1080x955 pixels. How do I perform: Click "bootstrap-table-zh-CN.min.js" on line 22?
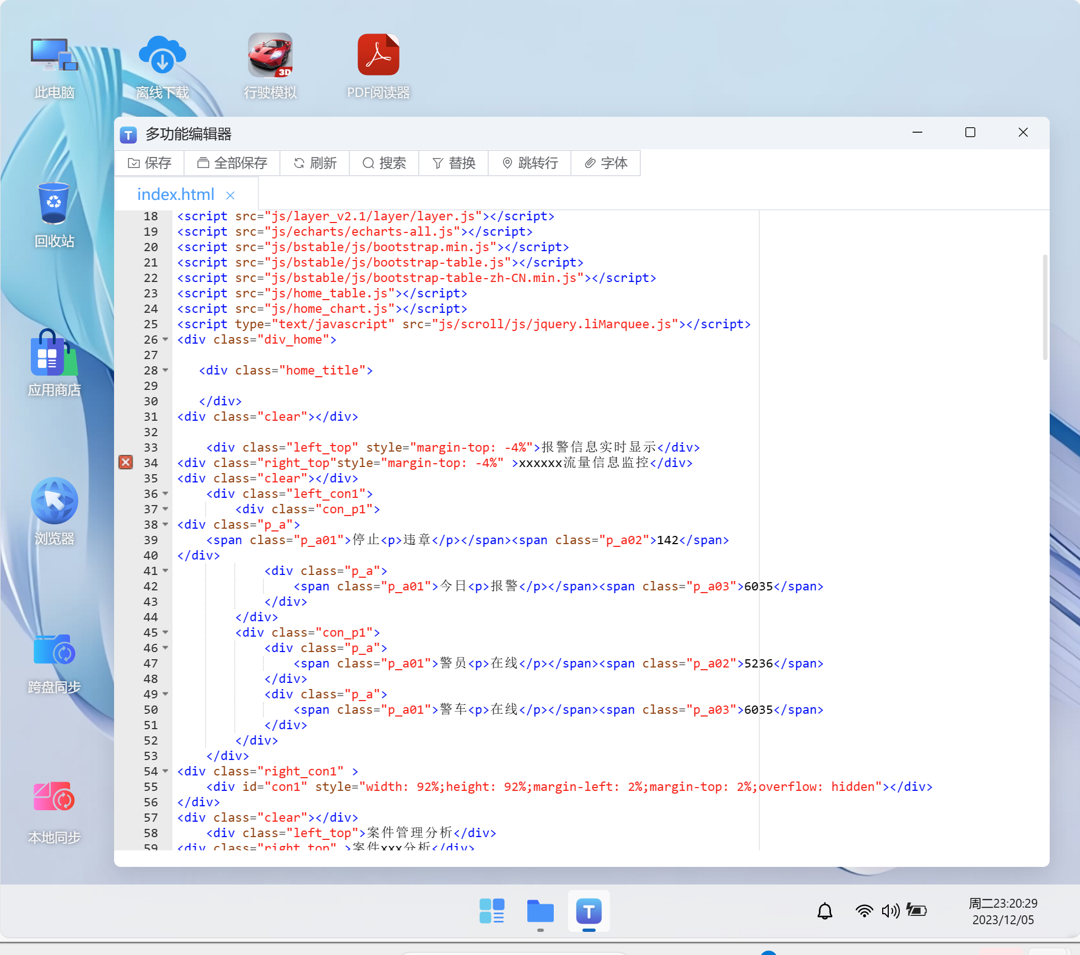(475, 278)
